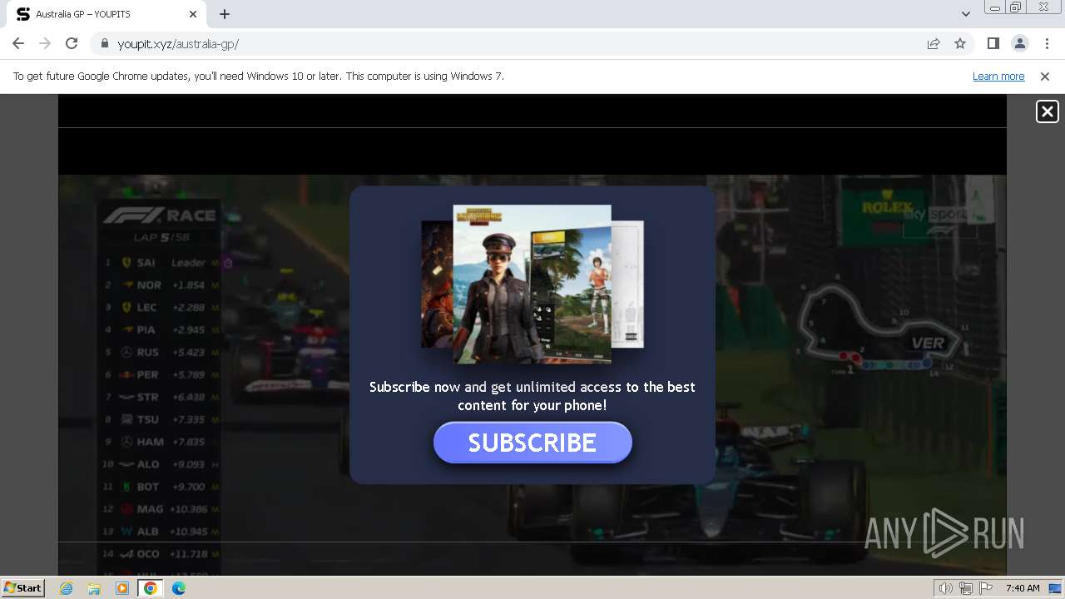Viewport: 1065px width, 599px height.
Task: Click the NOR +1.854 row in standings
Action: tap(161, 285)
